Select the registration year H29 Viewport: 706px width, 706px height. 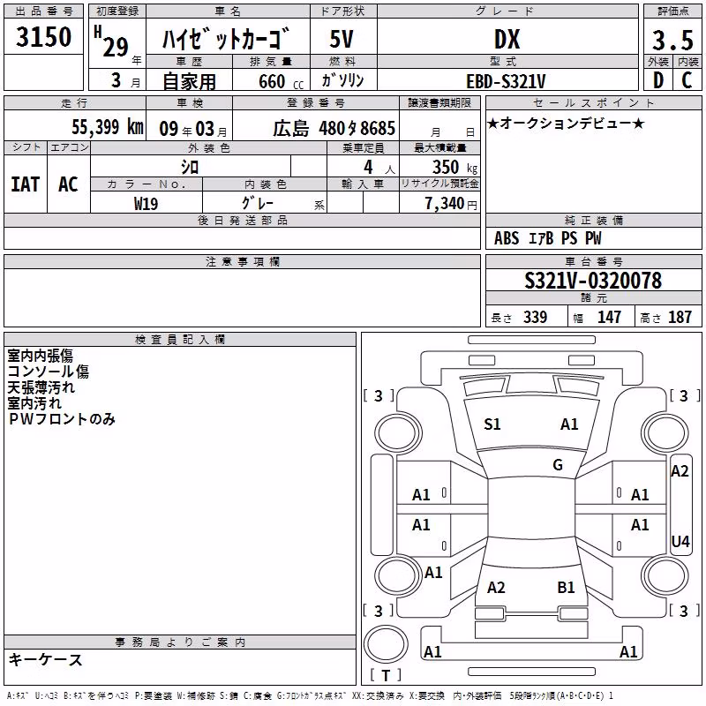tap(111, 42)
